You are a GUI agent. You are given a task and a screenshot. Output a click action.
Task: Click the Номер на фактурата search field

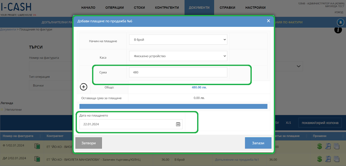pos(50,66)
